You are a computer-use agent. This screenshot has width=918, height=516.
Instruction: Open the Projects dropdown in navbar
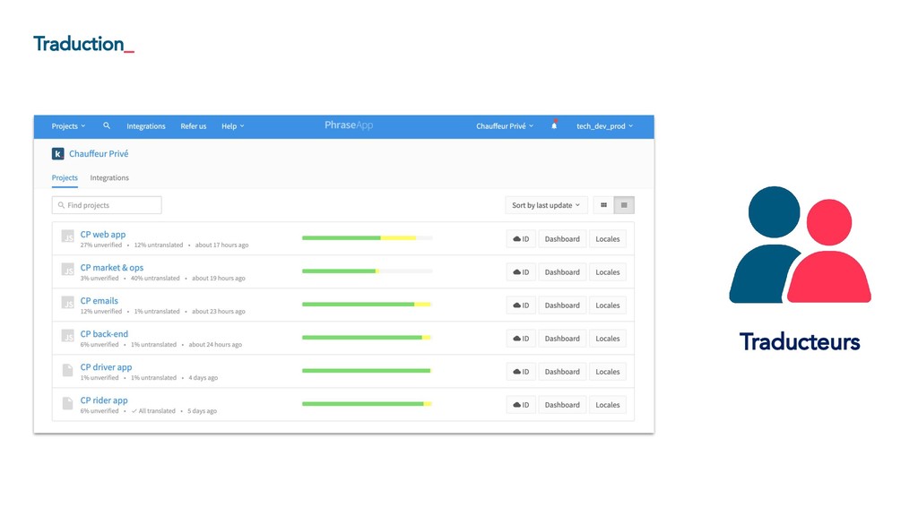click(x=68, y=126)
